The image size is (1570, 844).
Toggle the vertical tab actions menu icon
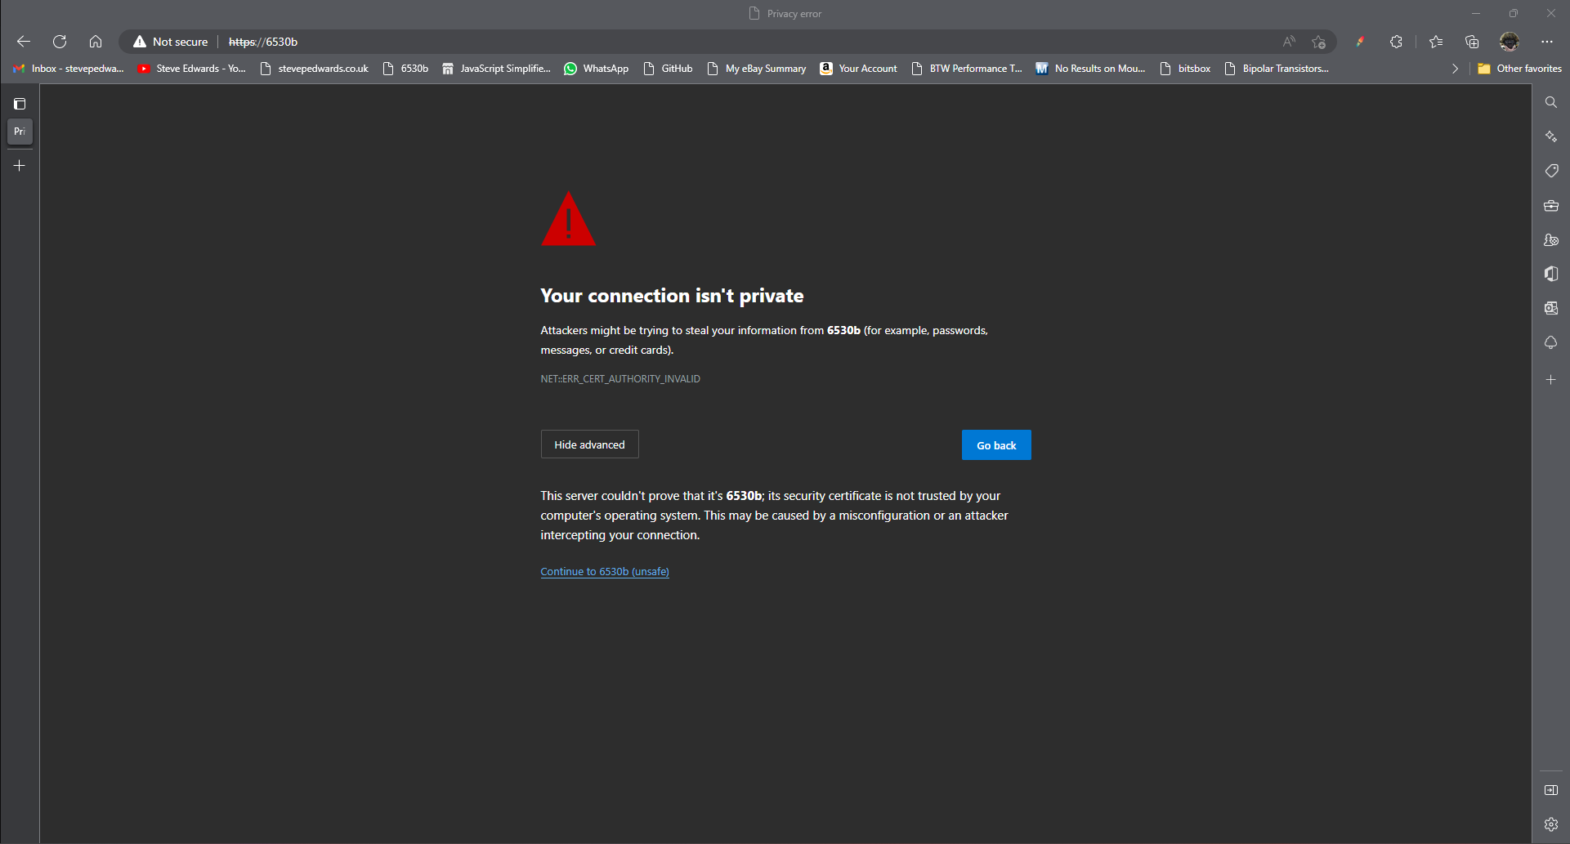coord(20,104)
